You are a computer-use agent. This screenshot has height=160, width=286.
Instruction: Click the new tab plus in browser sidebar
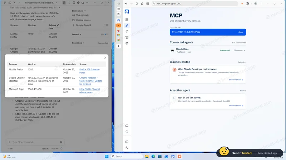pos(119,46)
